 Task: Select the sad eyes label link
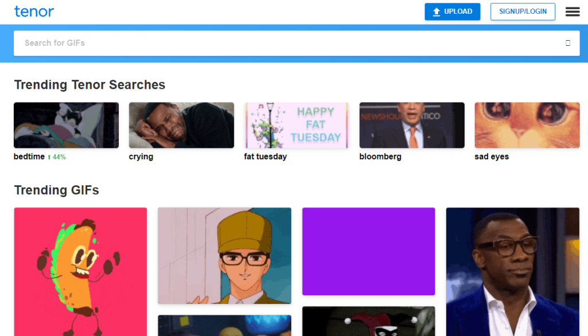point(492,156)
